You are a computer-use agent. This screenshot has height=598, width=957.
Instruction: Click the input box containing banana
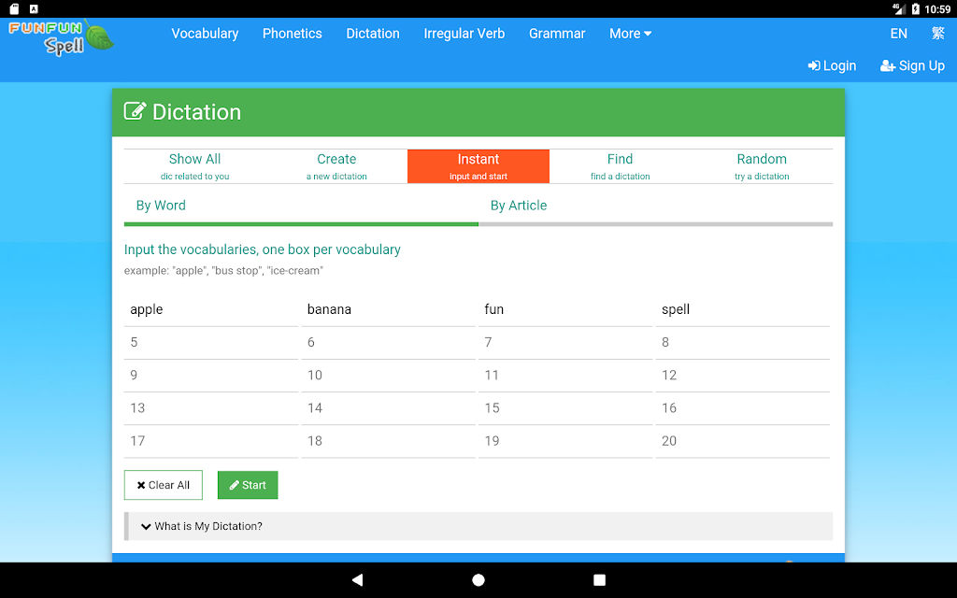[x=388, y=309]
